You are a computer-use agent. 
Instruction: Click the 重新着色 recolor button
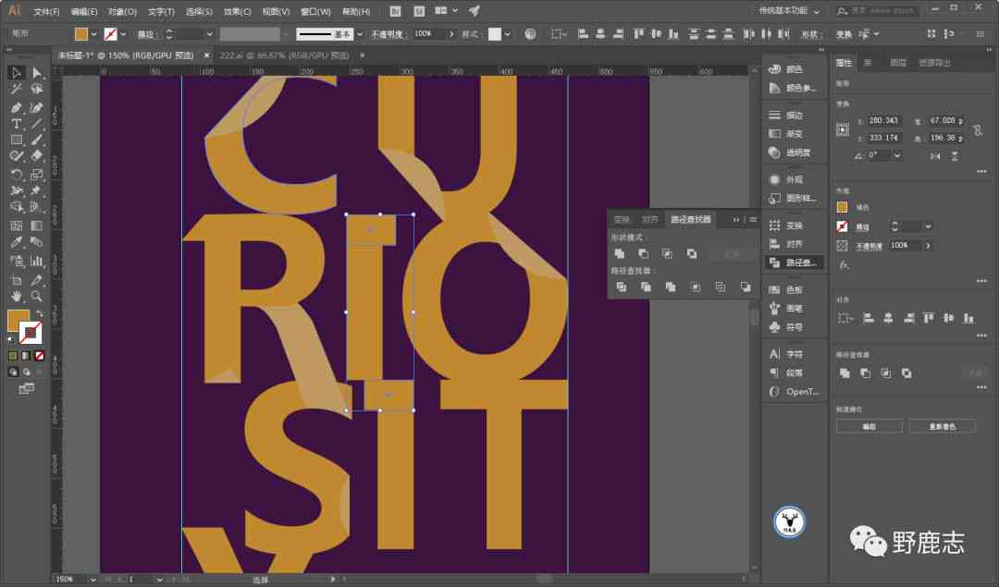click(943, 426)
